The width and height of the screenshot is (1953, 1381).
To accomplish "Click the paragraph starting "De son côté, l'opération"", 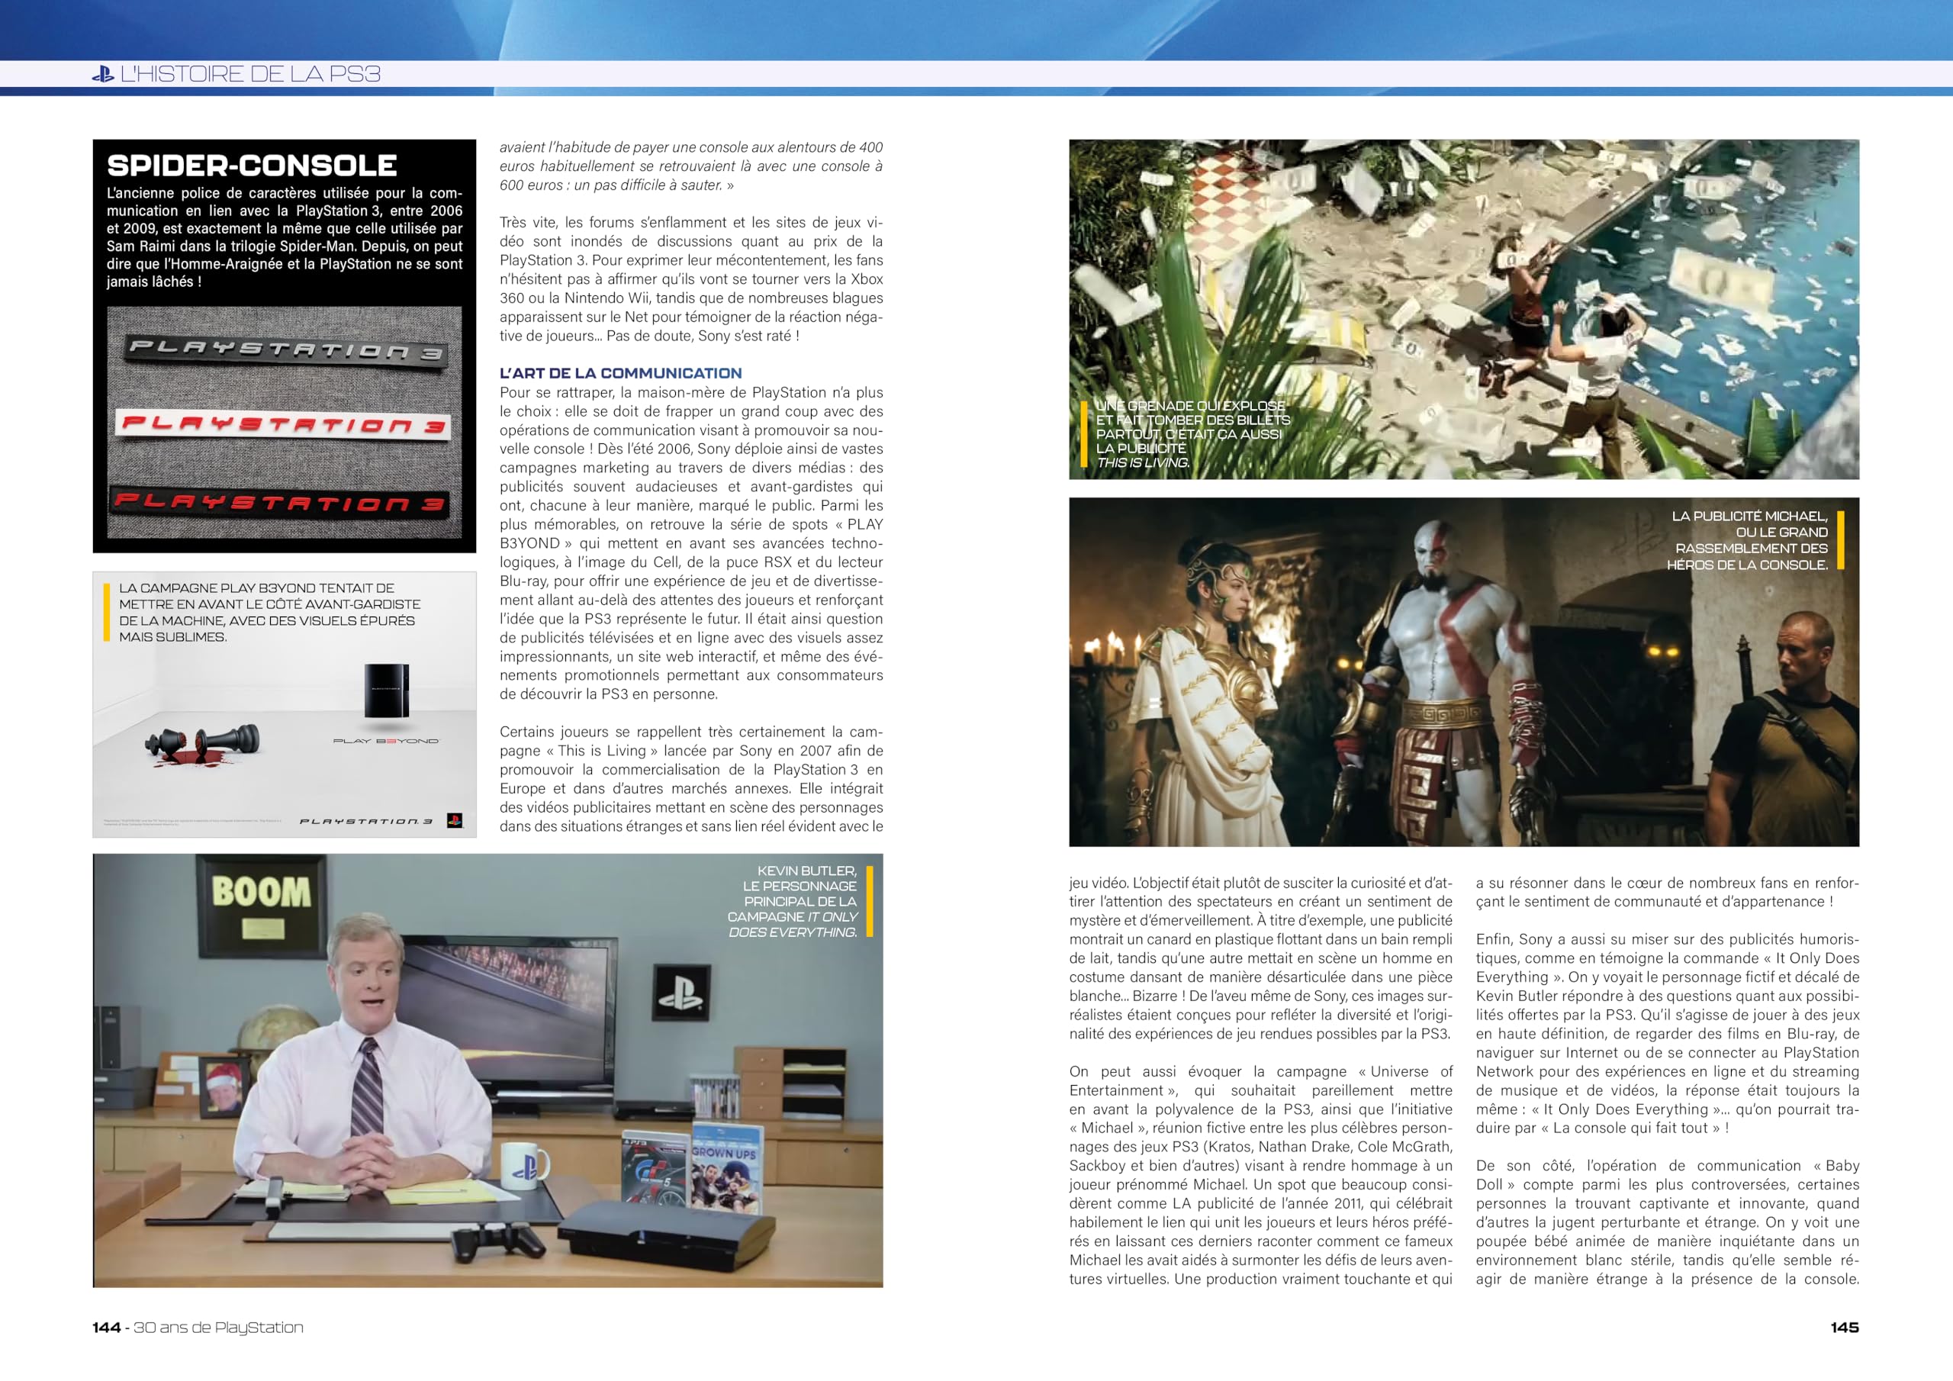I will click(x=1667, y=1222).
